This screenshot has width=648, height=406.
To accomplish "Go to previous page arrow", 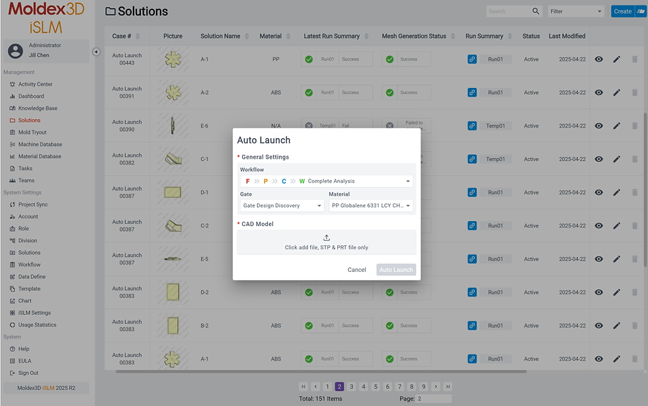I will [x=315, y=387].
